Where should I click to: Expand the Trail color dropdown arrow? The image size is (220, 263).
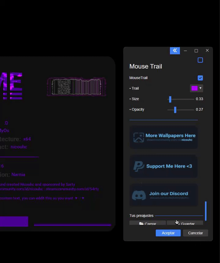tap(200, 88)
